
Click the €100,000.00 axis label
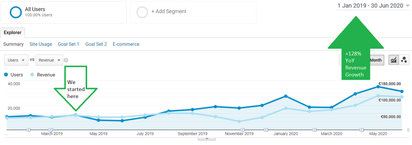tap(389, 100)
